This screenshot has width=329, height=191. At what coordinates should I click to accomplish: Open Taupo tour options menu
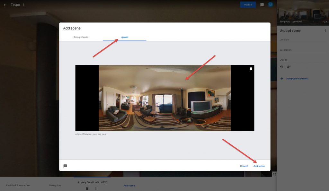tap(23, 5)
